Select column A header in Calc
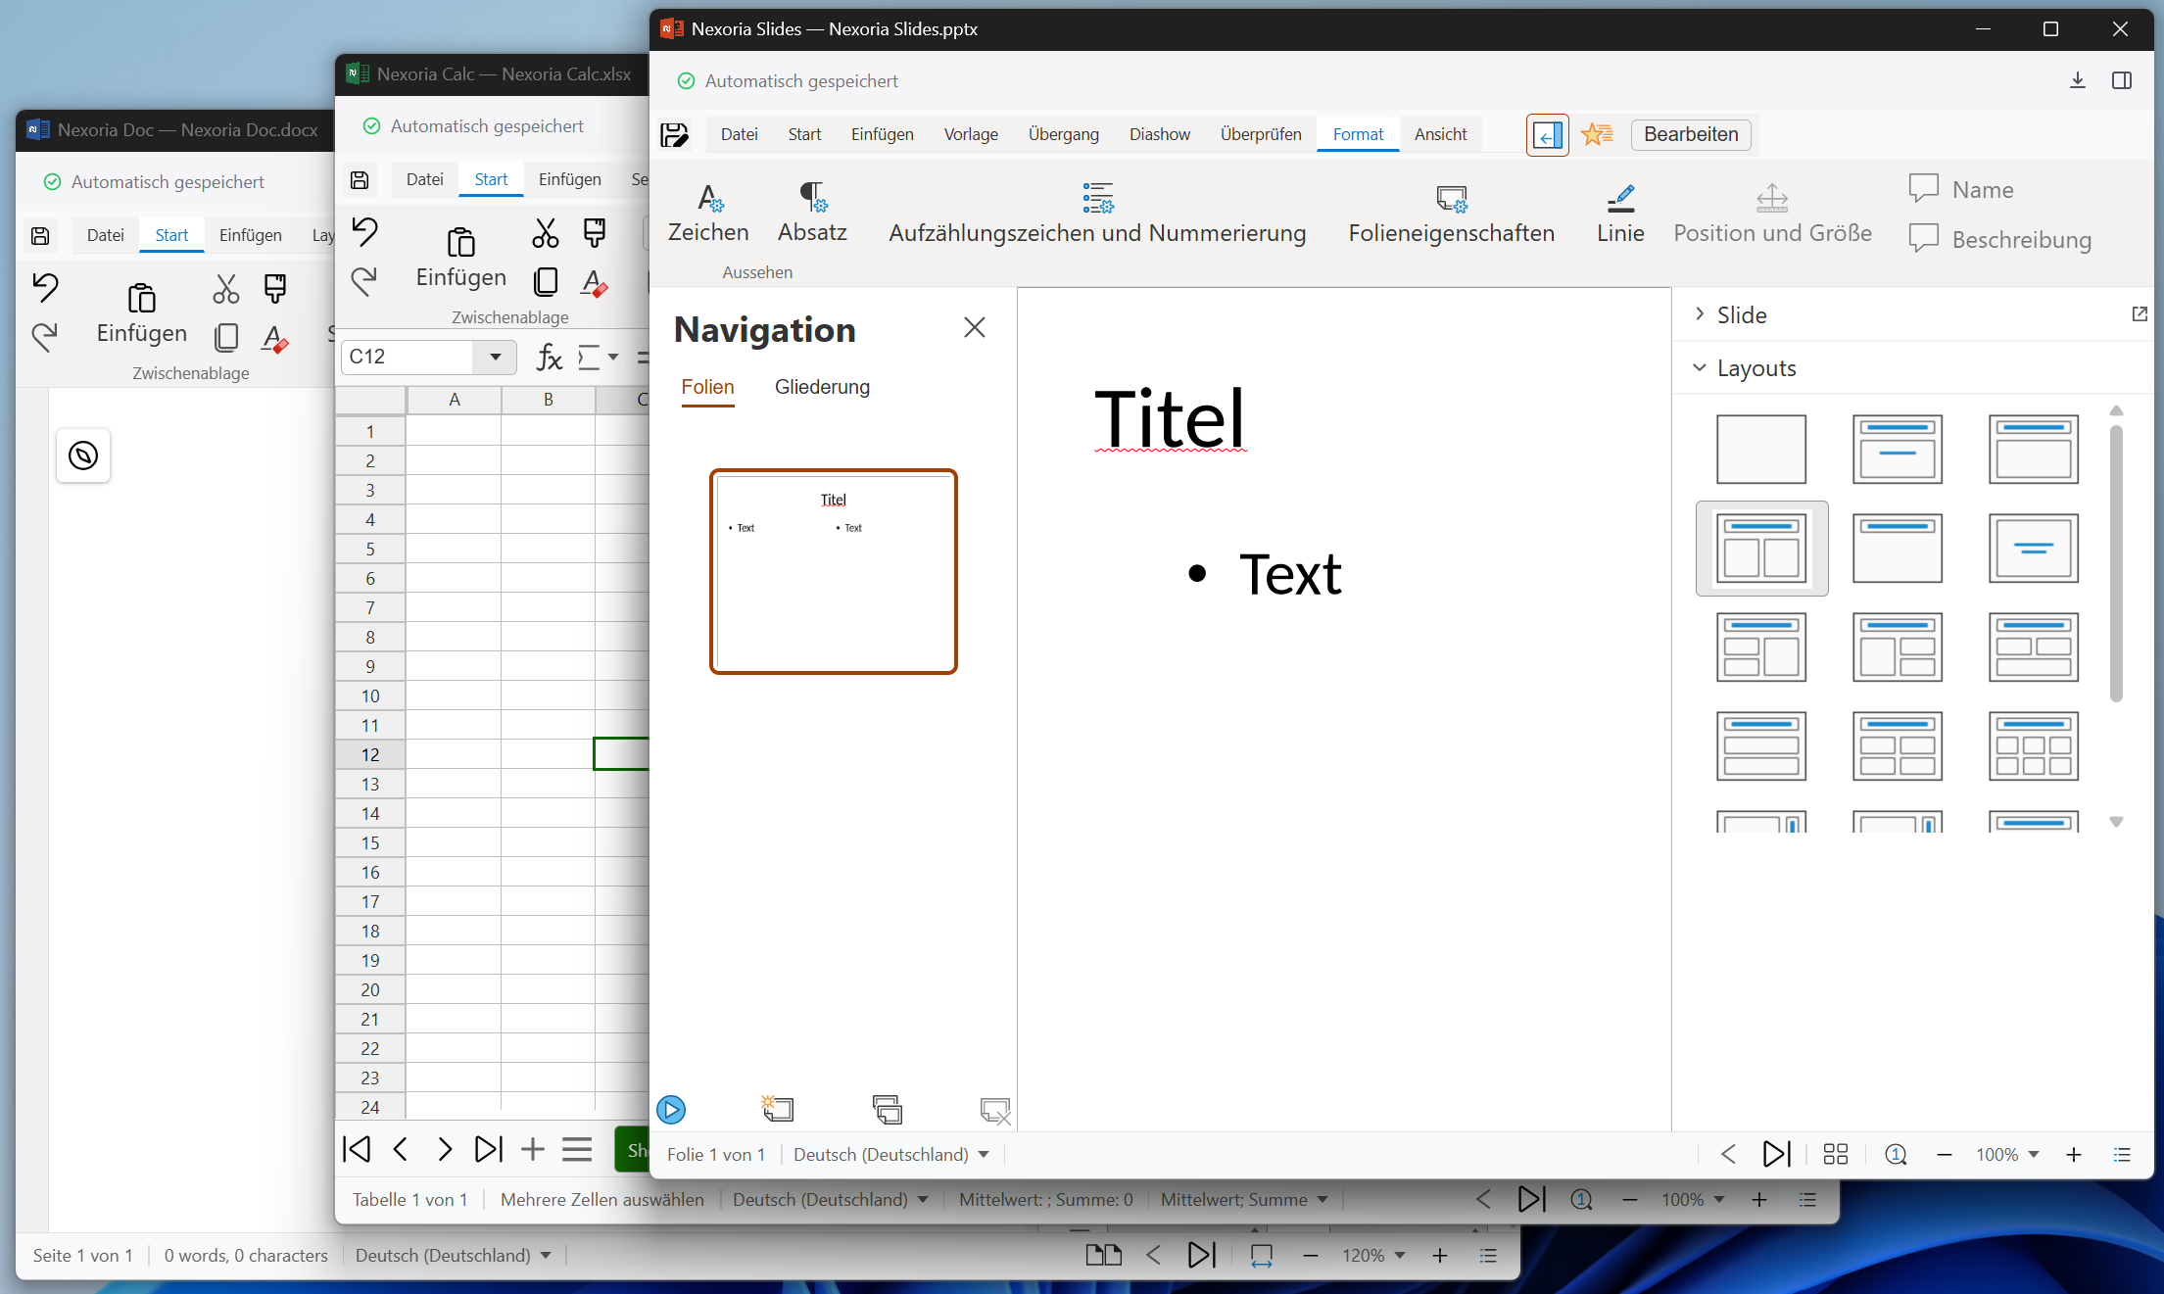The height and width of the screenshot is (1294, 2164). [454, 399]
